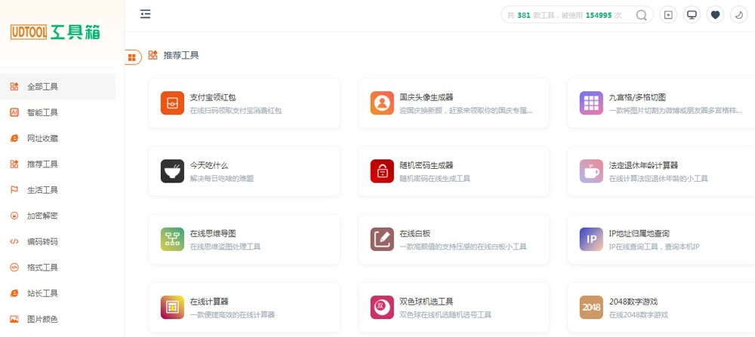
Task: Open 格式工具 category in sidebar
Action: 58,268
